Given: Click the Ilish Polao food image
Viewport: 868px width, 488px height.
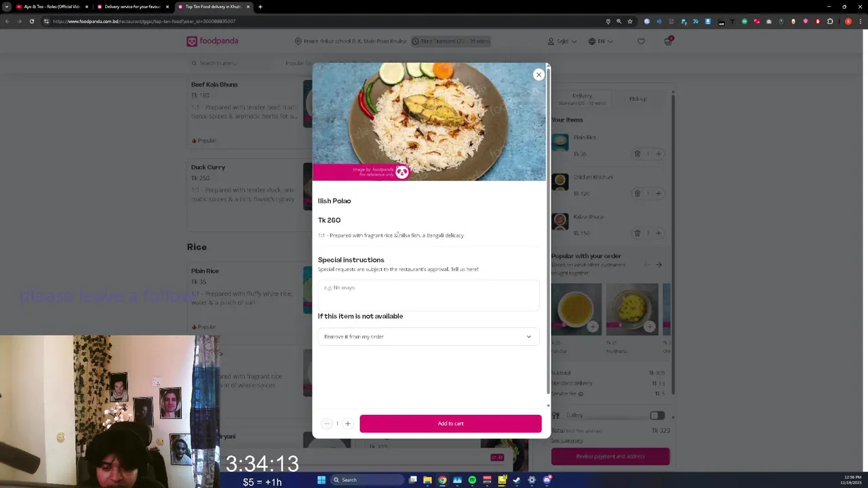Looking at the screenshot, I should click(429, 122).
